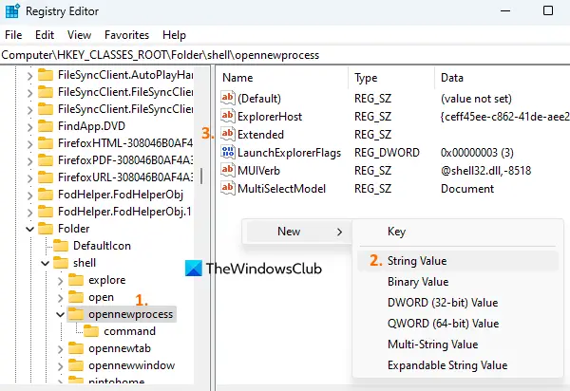Viewport: 570px width, 391px height.
Task: Click the Extended string value icon
Action: (x=228, y=134)
